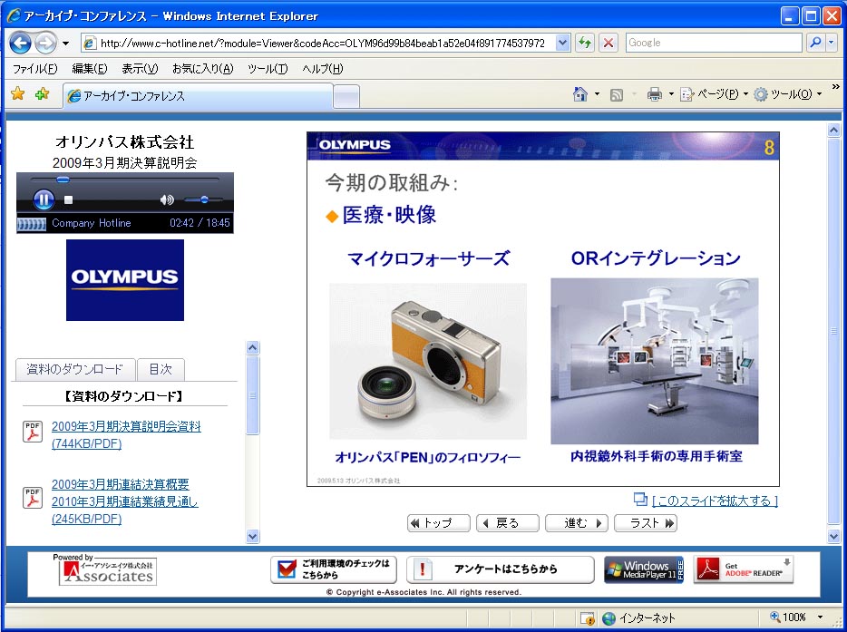Open the 2009年3月期決算説明会資料 PDF link
847x632 pixels.
pos(126,435)
